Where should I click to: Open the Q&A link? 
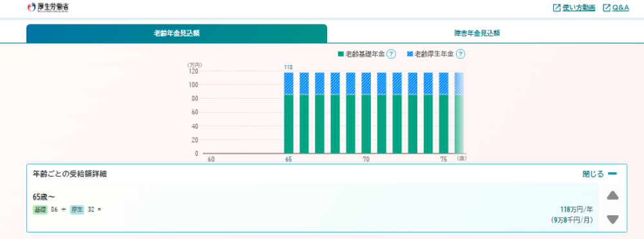click(x=620, y=8)
